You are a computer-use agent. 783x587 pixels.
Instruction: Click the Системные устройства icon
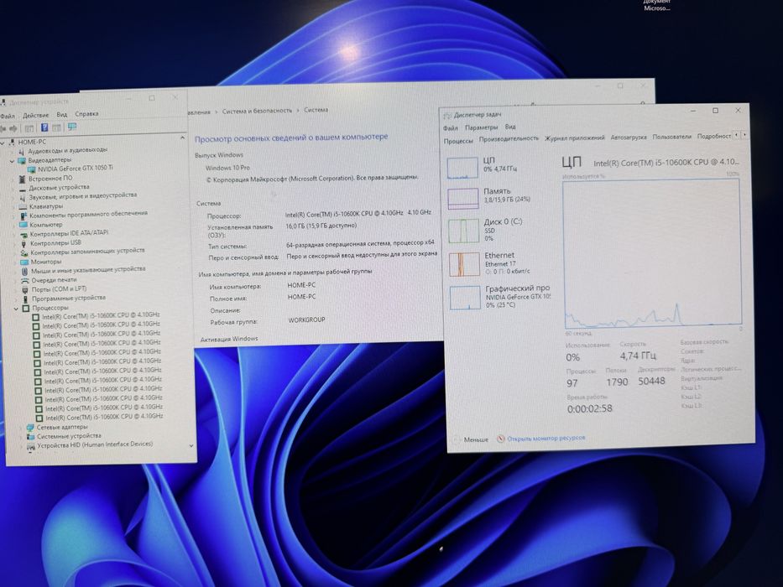30,436
